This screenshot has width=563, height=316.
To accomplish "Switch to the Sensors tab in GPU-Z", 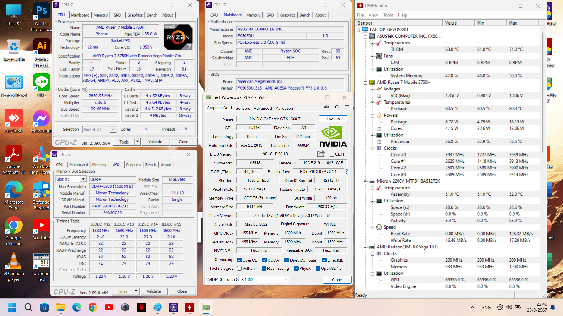I will [243, 108].
